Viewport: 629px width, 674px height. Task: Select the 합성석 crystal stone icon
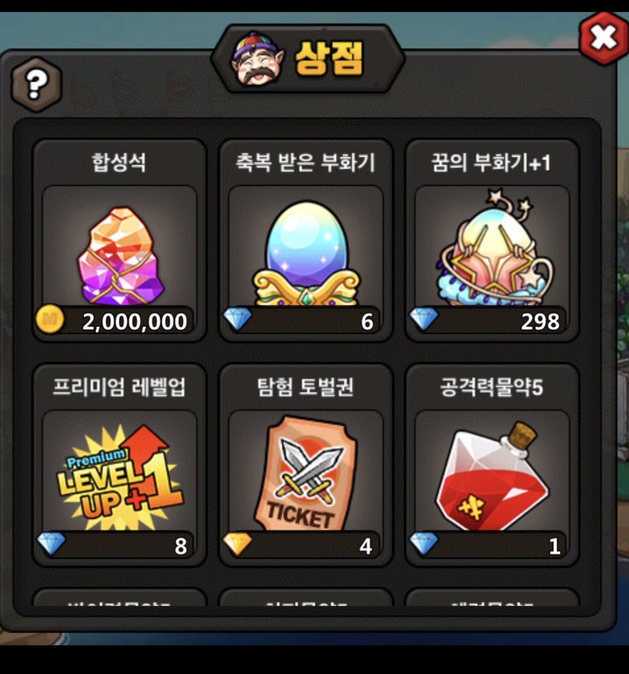pyautogui.click(x=120, y=255)
